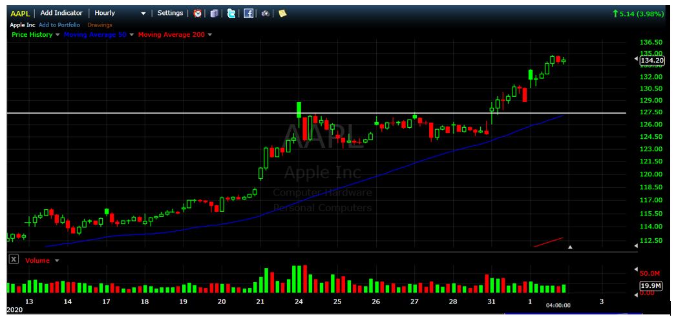Click the AAPL ticker symbol
Screen dimensions: 676x317
pos(20,14)
